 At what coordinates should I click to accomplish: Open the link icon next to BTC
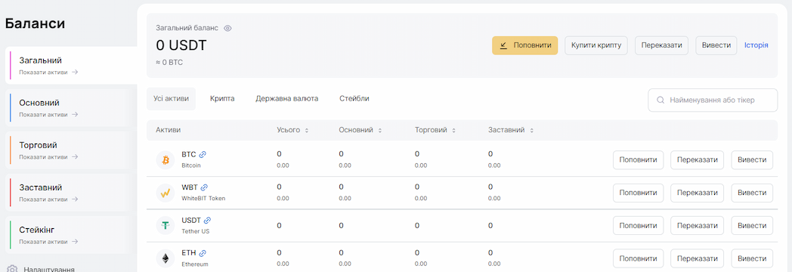pyautogui.click(x=203, y=154)
